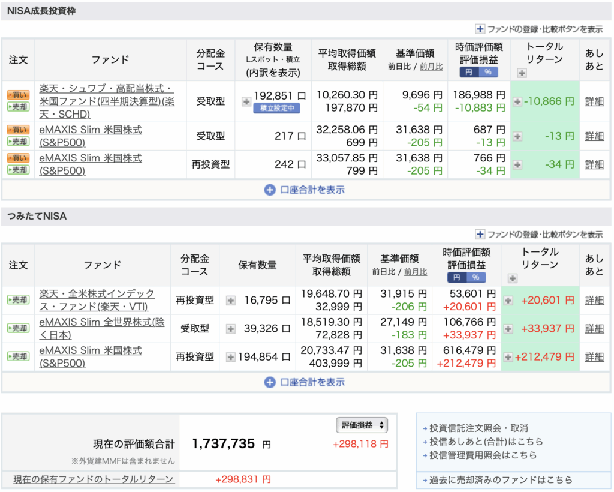Click 前月比 link in 成長投資枠 header

coord(431,67)
